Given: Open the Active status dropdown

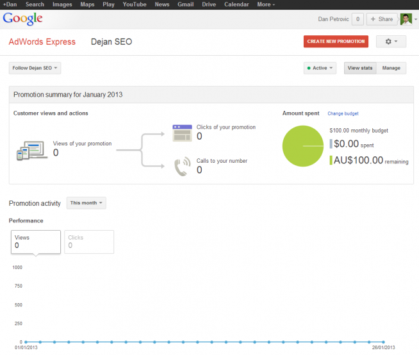Looking at the screenshot, I should tap(320, 68).
